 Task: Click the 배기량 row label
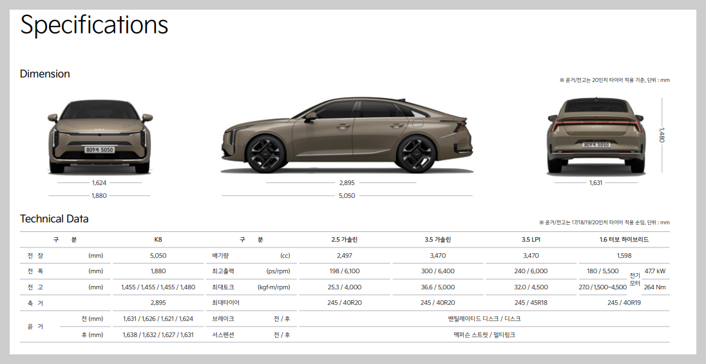(220, 255)
